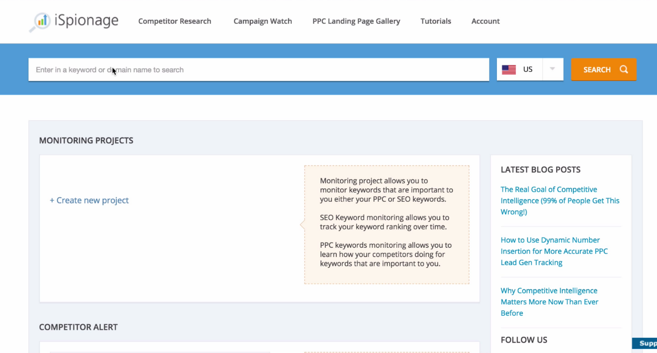Click the COMPETITOR ALERT heading

coord(78,327)
